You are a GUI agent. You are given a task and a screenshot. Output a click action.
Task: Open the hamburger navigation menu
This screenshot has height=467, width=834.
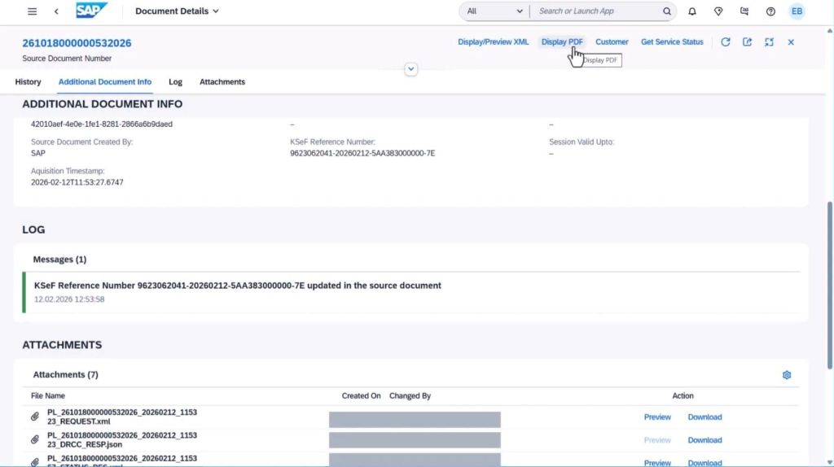pos(32,11)
